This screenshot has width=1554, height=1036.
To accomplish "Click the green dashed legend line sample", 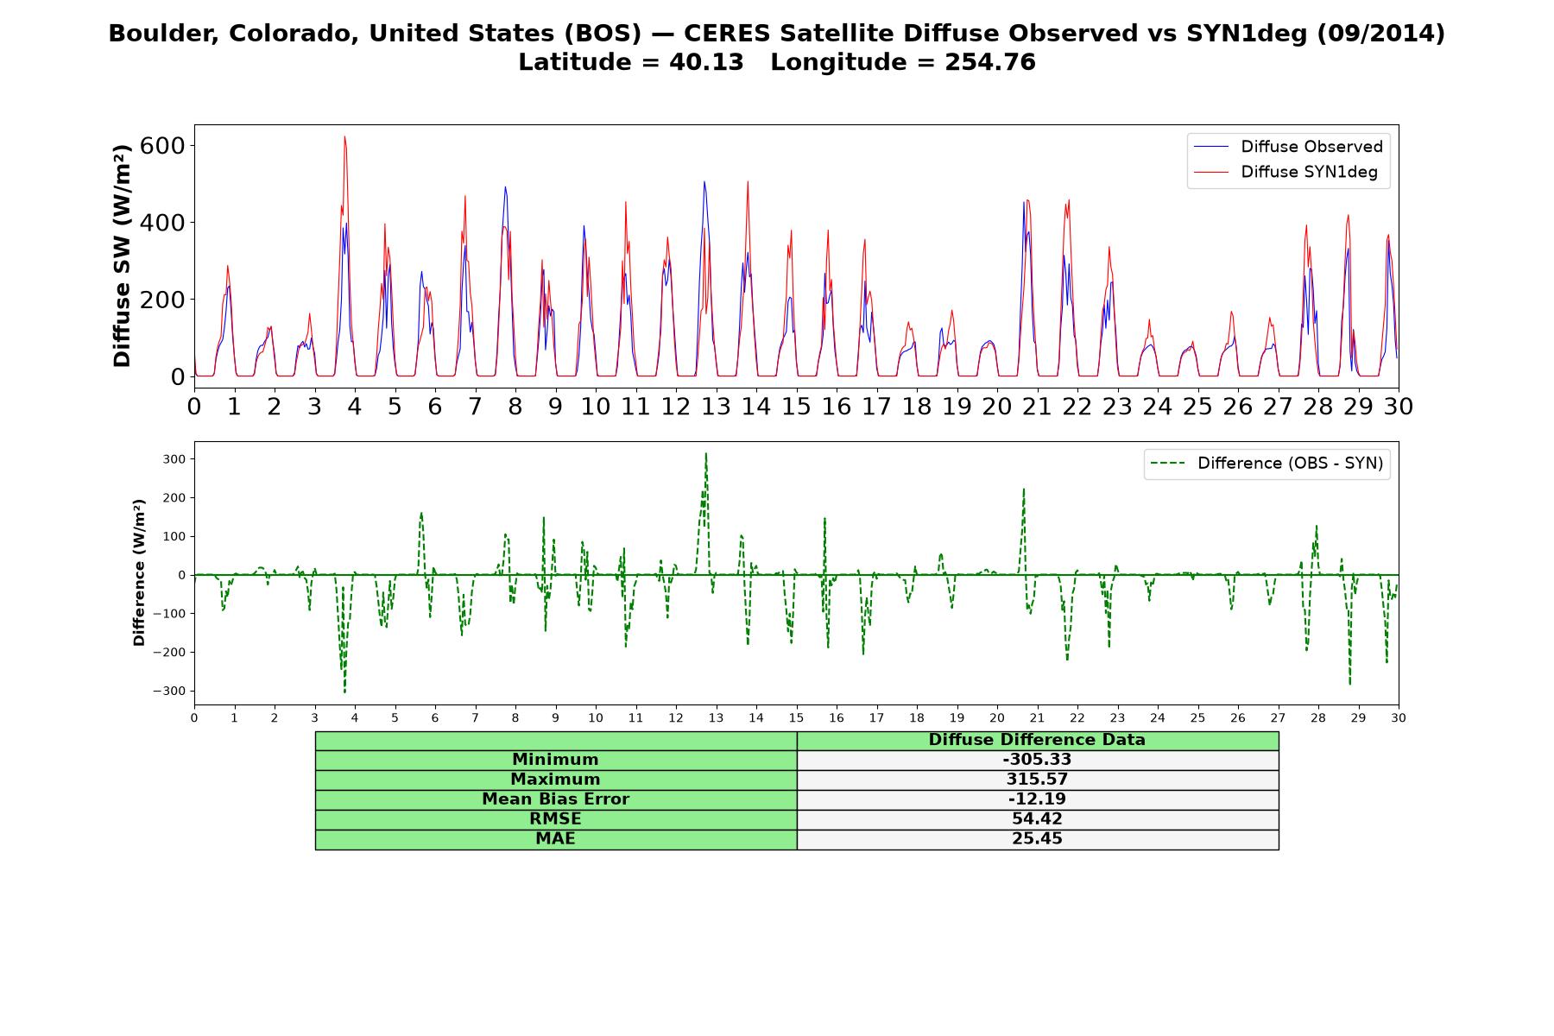I will pos(1168,464).
